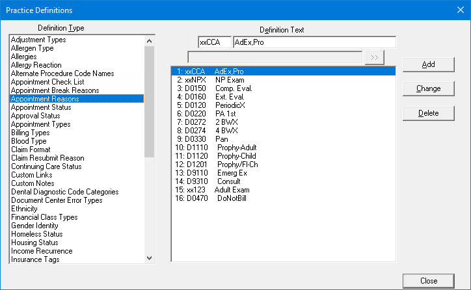This screenshot has width=471, height=290.
Task: Select row 3: D0150 Comp. Eval.
Action: (284, 88)
